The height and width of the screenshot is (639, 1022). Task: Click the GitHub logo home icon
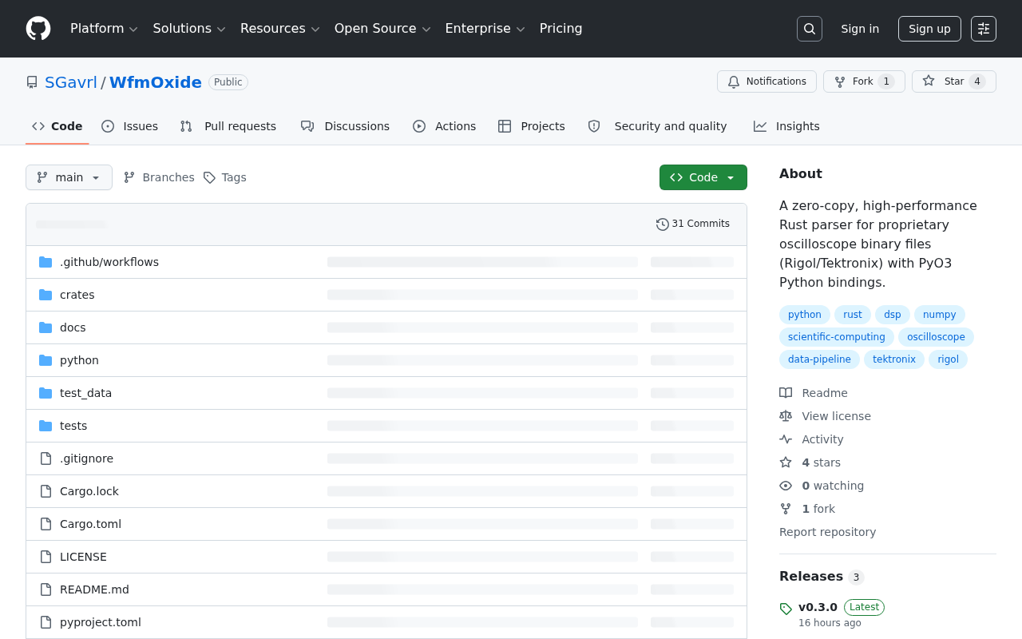click(38, 29)
